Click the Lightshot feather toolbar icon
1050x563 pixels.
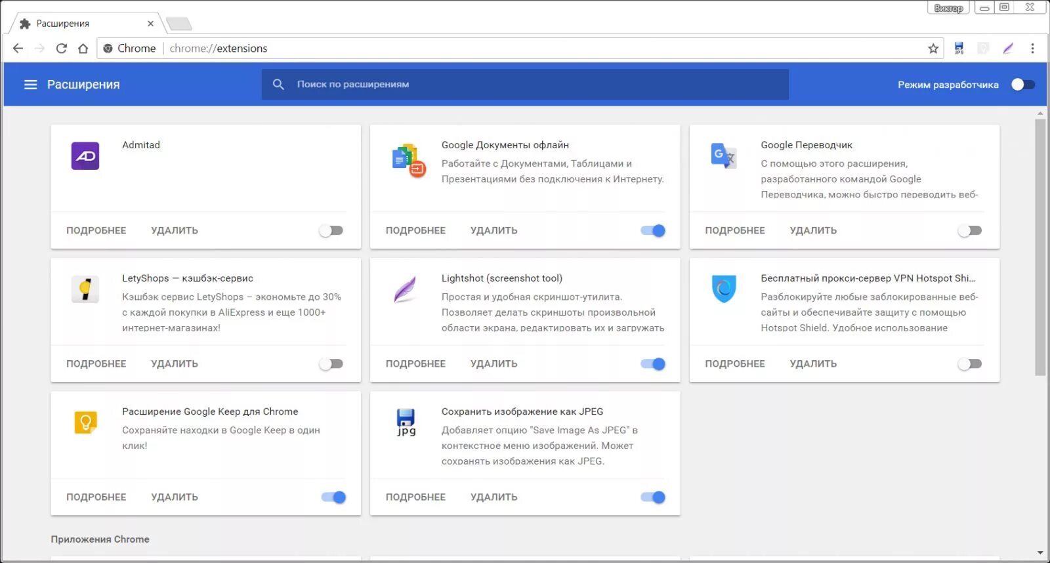coord(1008,49)
